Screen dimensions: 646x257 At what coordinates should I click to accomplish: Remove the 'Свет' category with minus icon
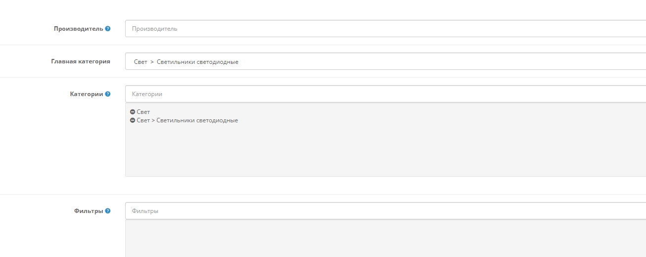133,112
